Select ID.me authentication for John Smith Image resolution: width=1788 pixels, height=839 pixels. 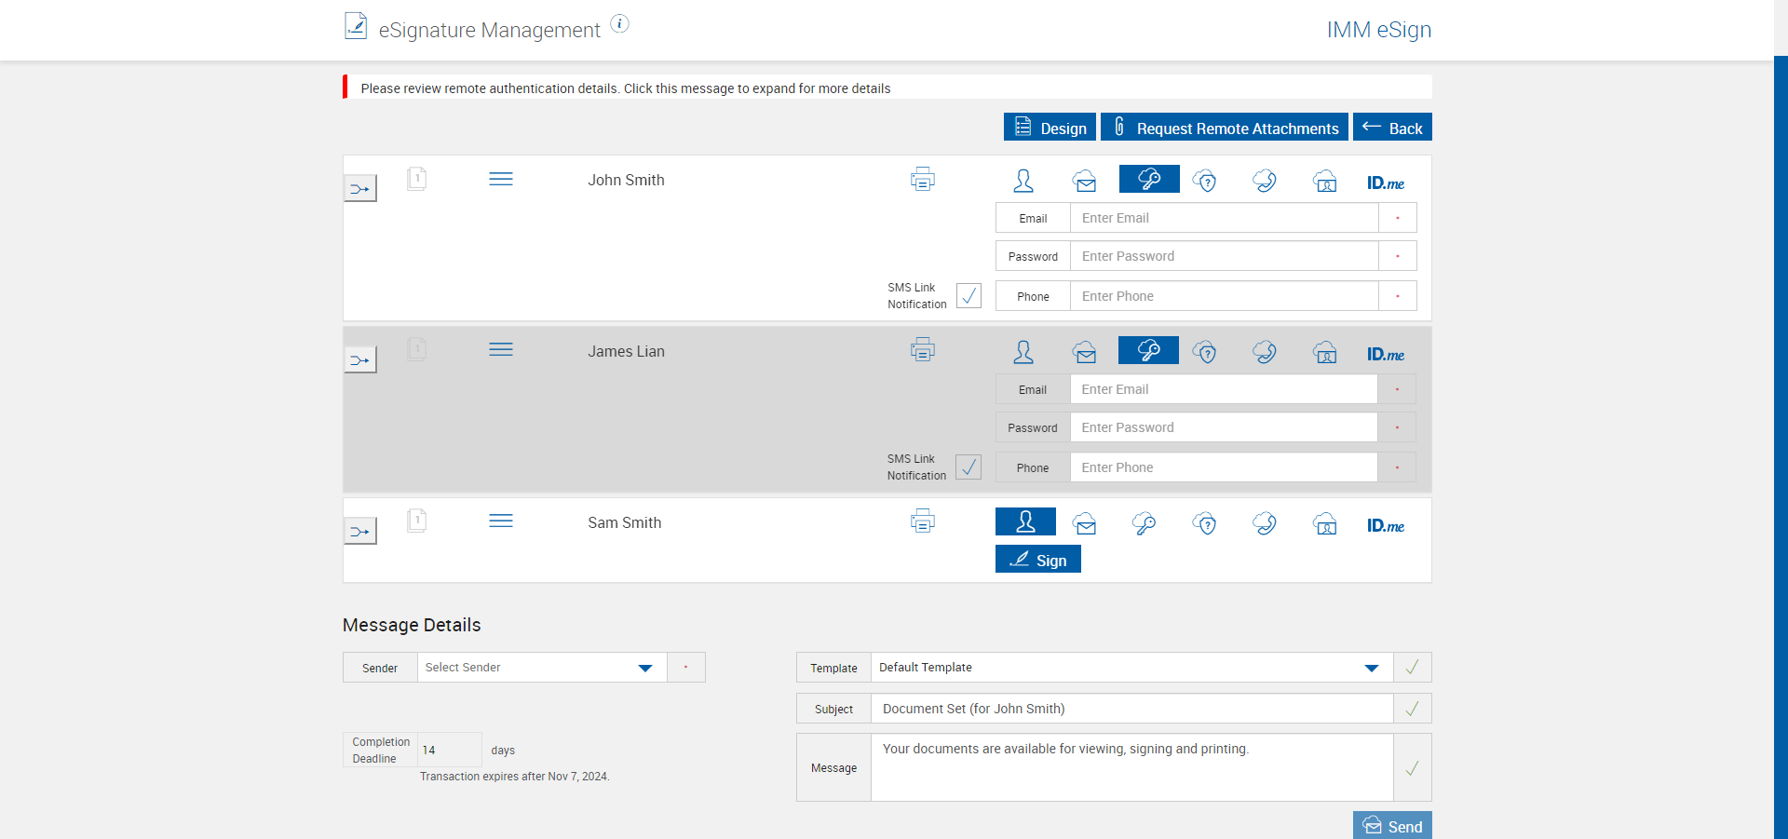point(1385,183)
